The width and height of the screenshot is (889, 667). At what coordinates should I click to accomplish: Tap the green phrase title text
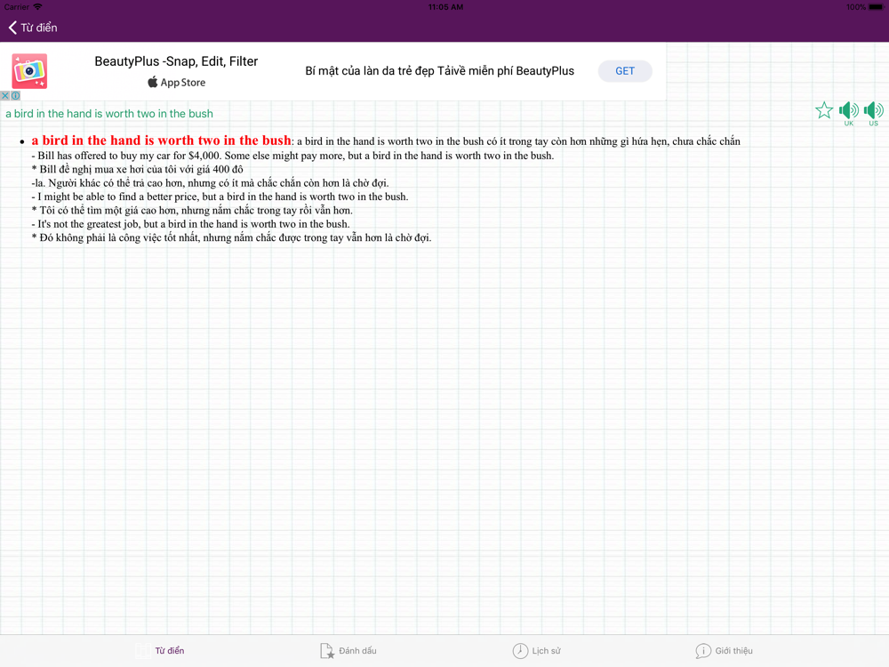(x=109, y=114)
